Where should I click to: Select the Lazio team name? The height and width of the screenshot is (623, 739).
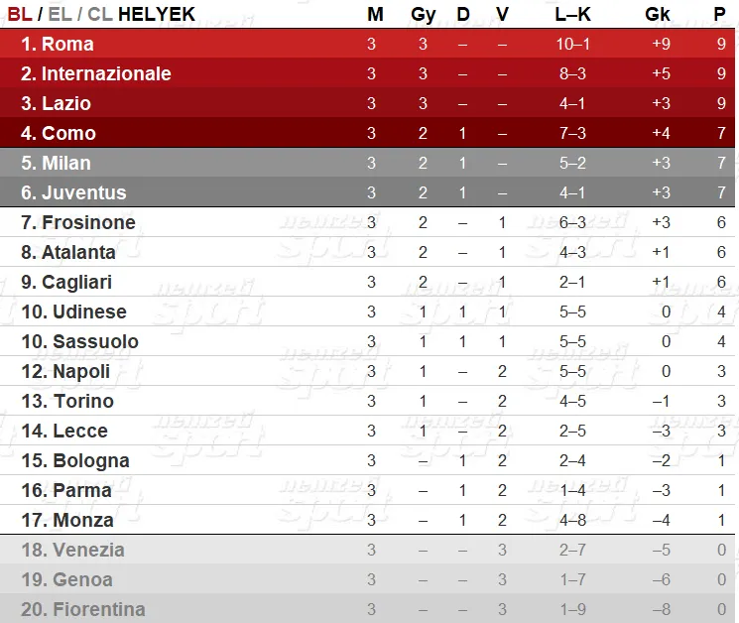(66, 103)
